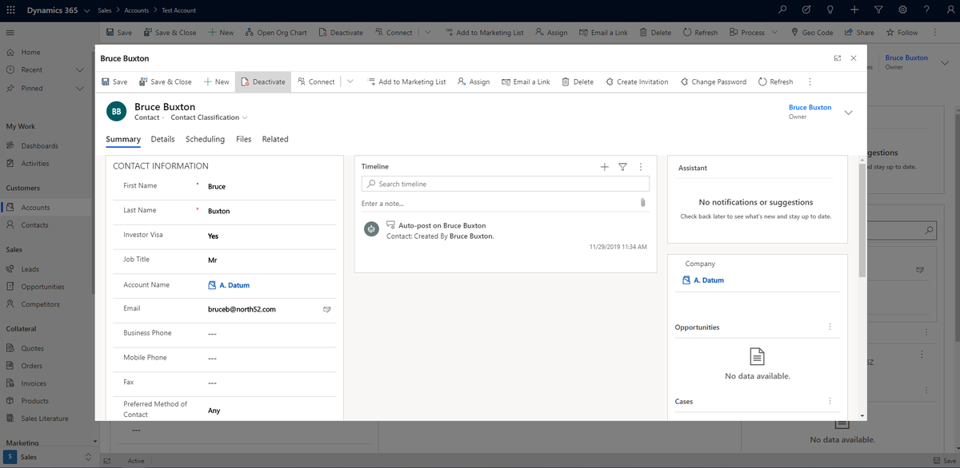The width and height of the screenshot is (960, 468).
Task: Close the Bruce Buxton dialog
Action: (854, 58)
